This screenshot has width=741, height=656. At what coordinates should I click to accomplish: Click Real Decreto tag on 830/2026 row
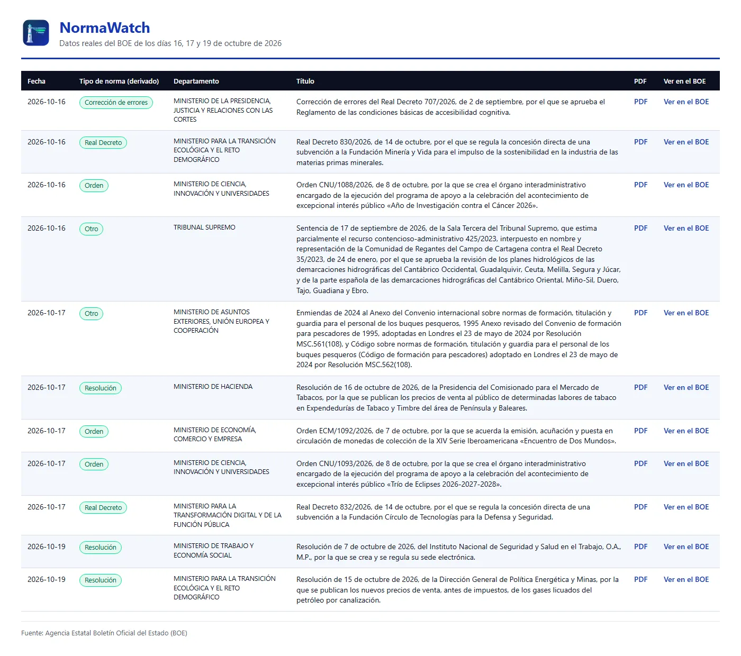pos(103,143)
